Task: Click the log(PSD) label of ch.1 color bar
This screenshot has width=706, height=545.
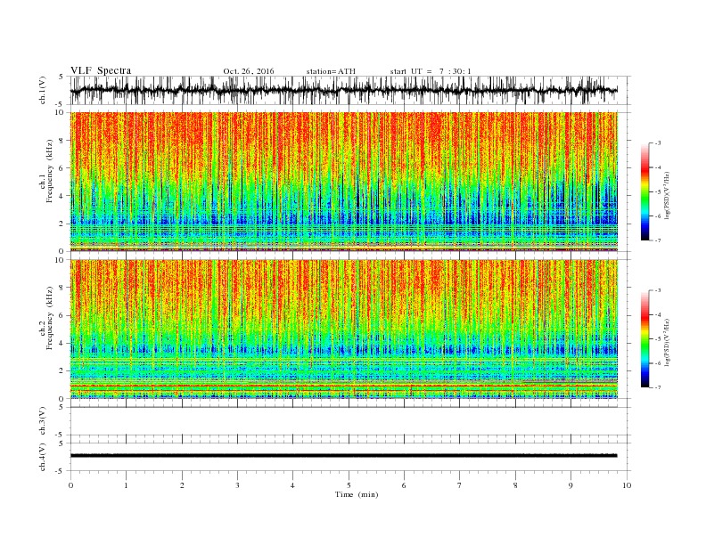Action: tap(668, 194)
